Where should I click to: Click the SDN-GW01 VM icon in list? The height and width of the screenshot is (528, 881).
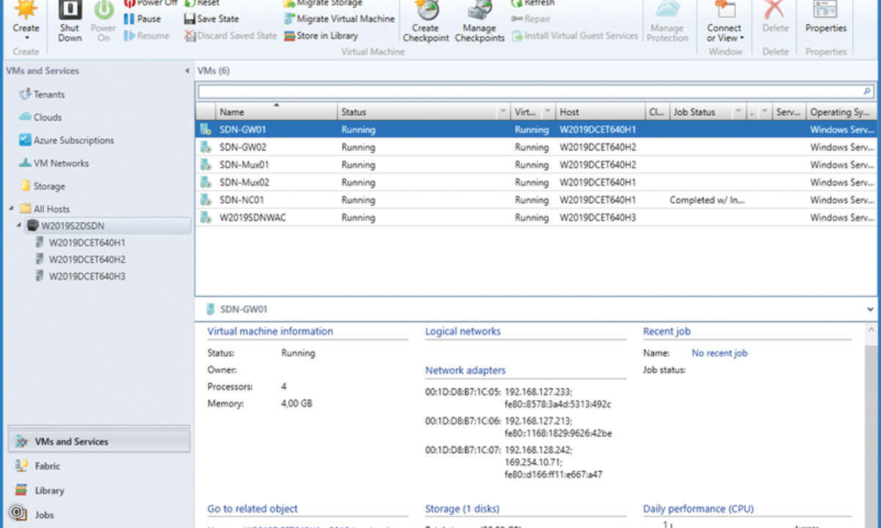[206, 129]
